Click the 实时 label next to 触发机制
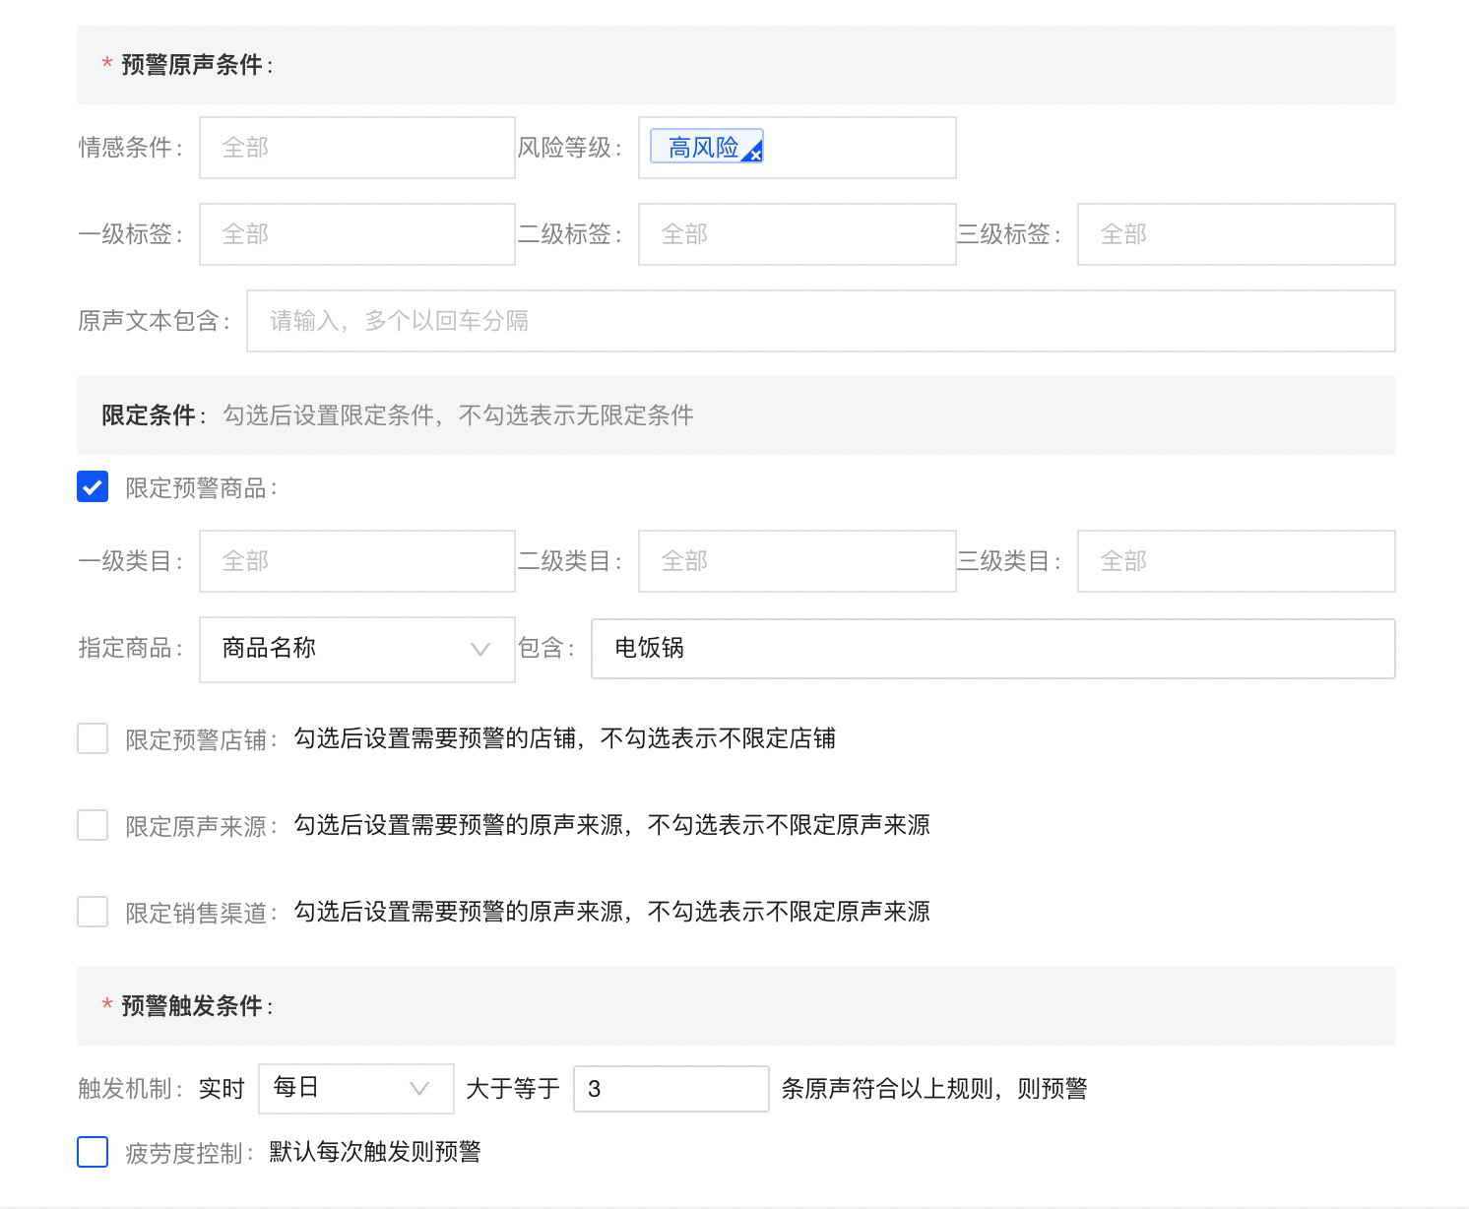This screenshot has height=1209, width=1469. (x=222, y=1089)
